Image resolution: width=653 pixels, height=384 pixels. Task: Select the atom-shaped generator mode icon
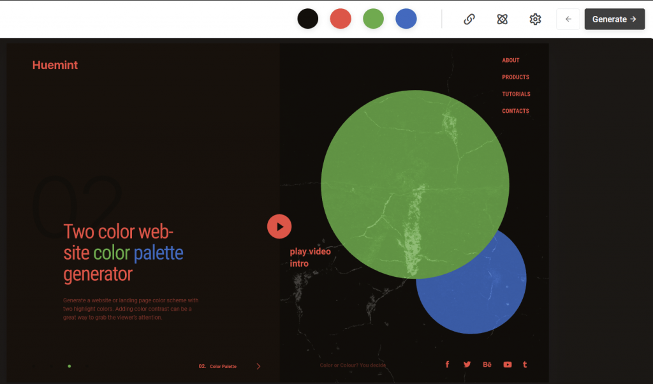(502, 19)
